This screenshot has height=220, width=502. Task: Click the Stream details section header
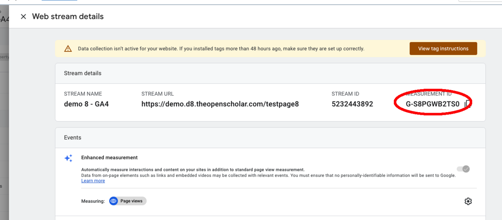tap(83, 73)
